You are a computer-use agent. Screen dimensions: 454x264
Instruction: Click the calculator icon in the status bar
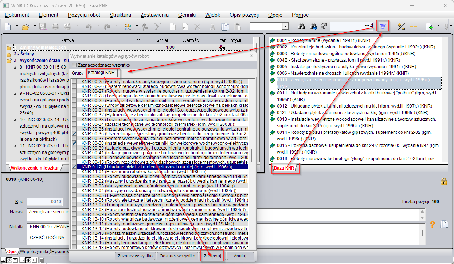point(42,260)
